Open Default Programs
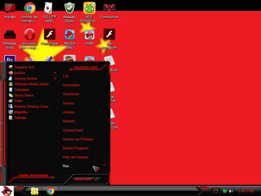The height and width of the screenshot is (196, 261). (x=75, y=148)
